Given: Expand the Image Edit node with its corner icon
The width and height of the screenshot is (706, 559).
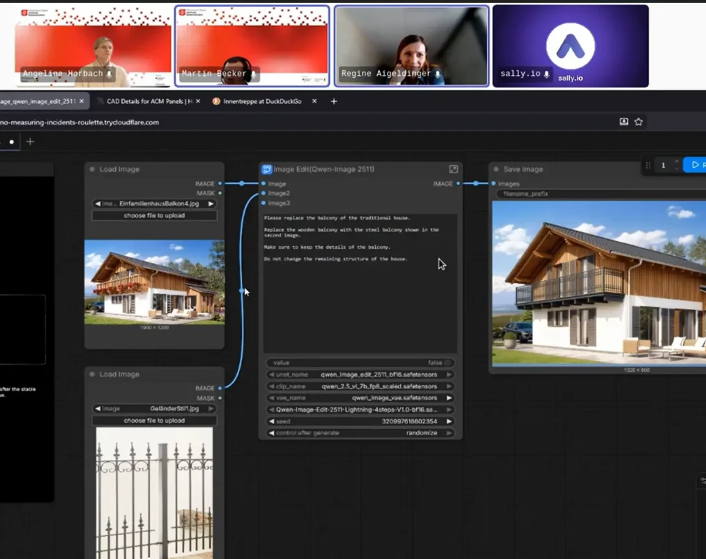Looking at the screenshot, I should pos(454,169).
